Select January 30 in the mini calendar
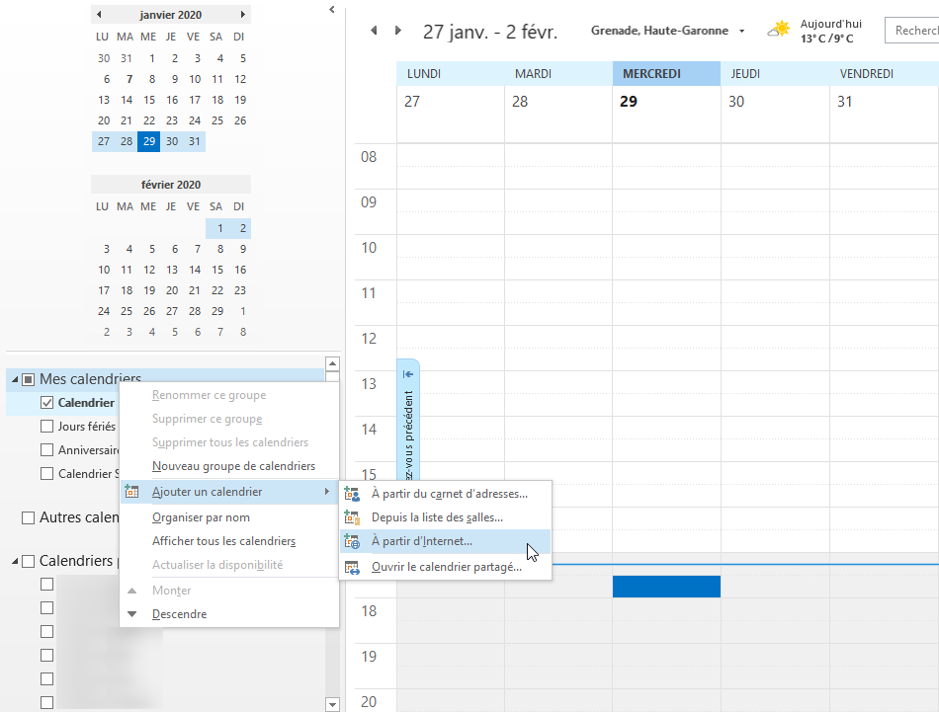 (172, 141)
